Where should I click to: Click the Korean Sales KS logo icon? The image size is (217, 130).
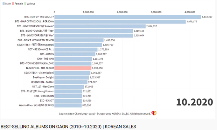pos(154,113)
